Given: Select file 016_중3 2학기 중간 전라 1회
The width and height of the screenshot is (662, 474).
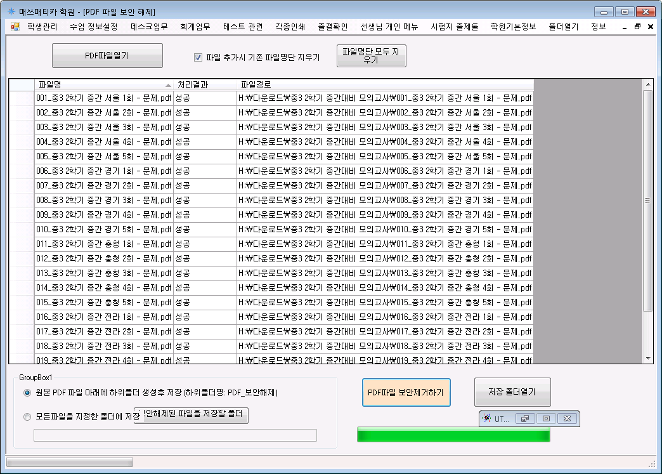Looking at the screenshot, I should point(103,317).
